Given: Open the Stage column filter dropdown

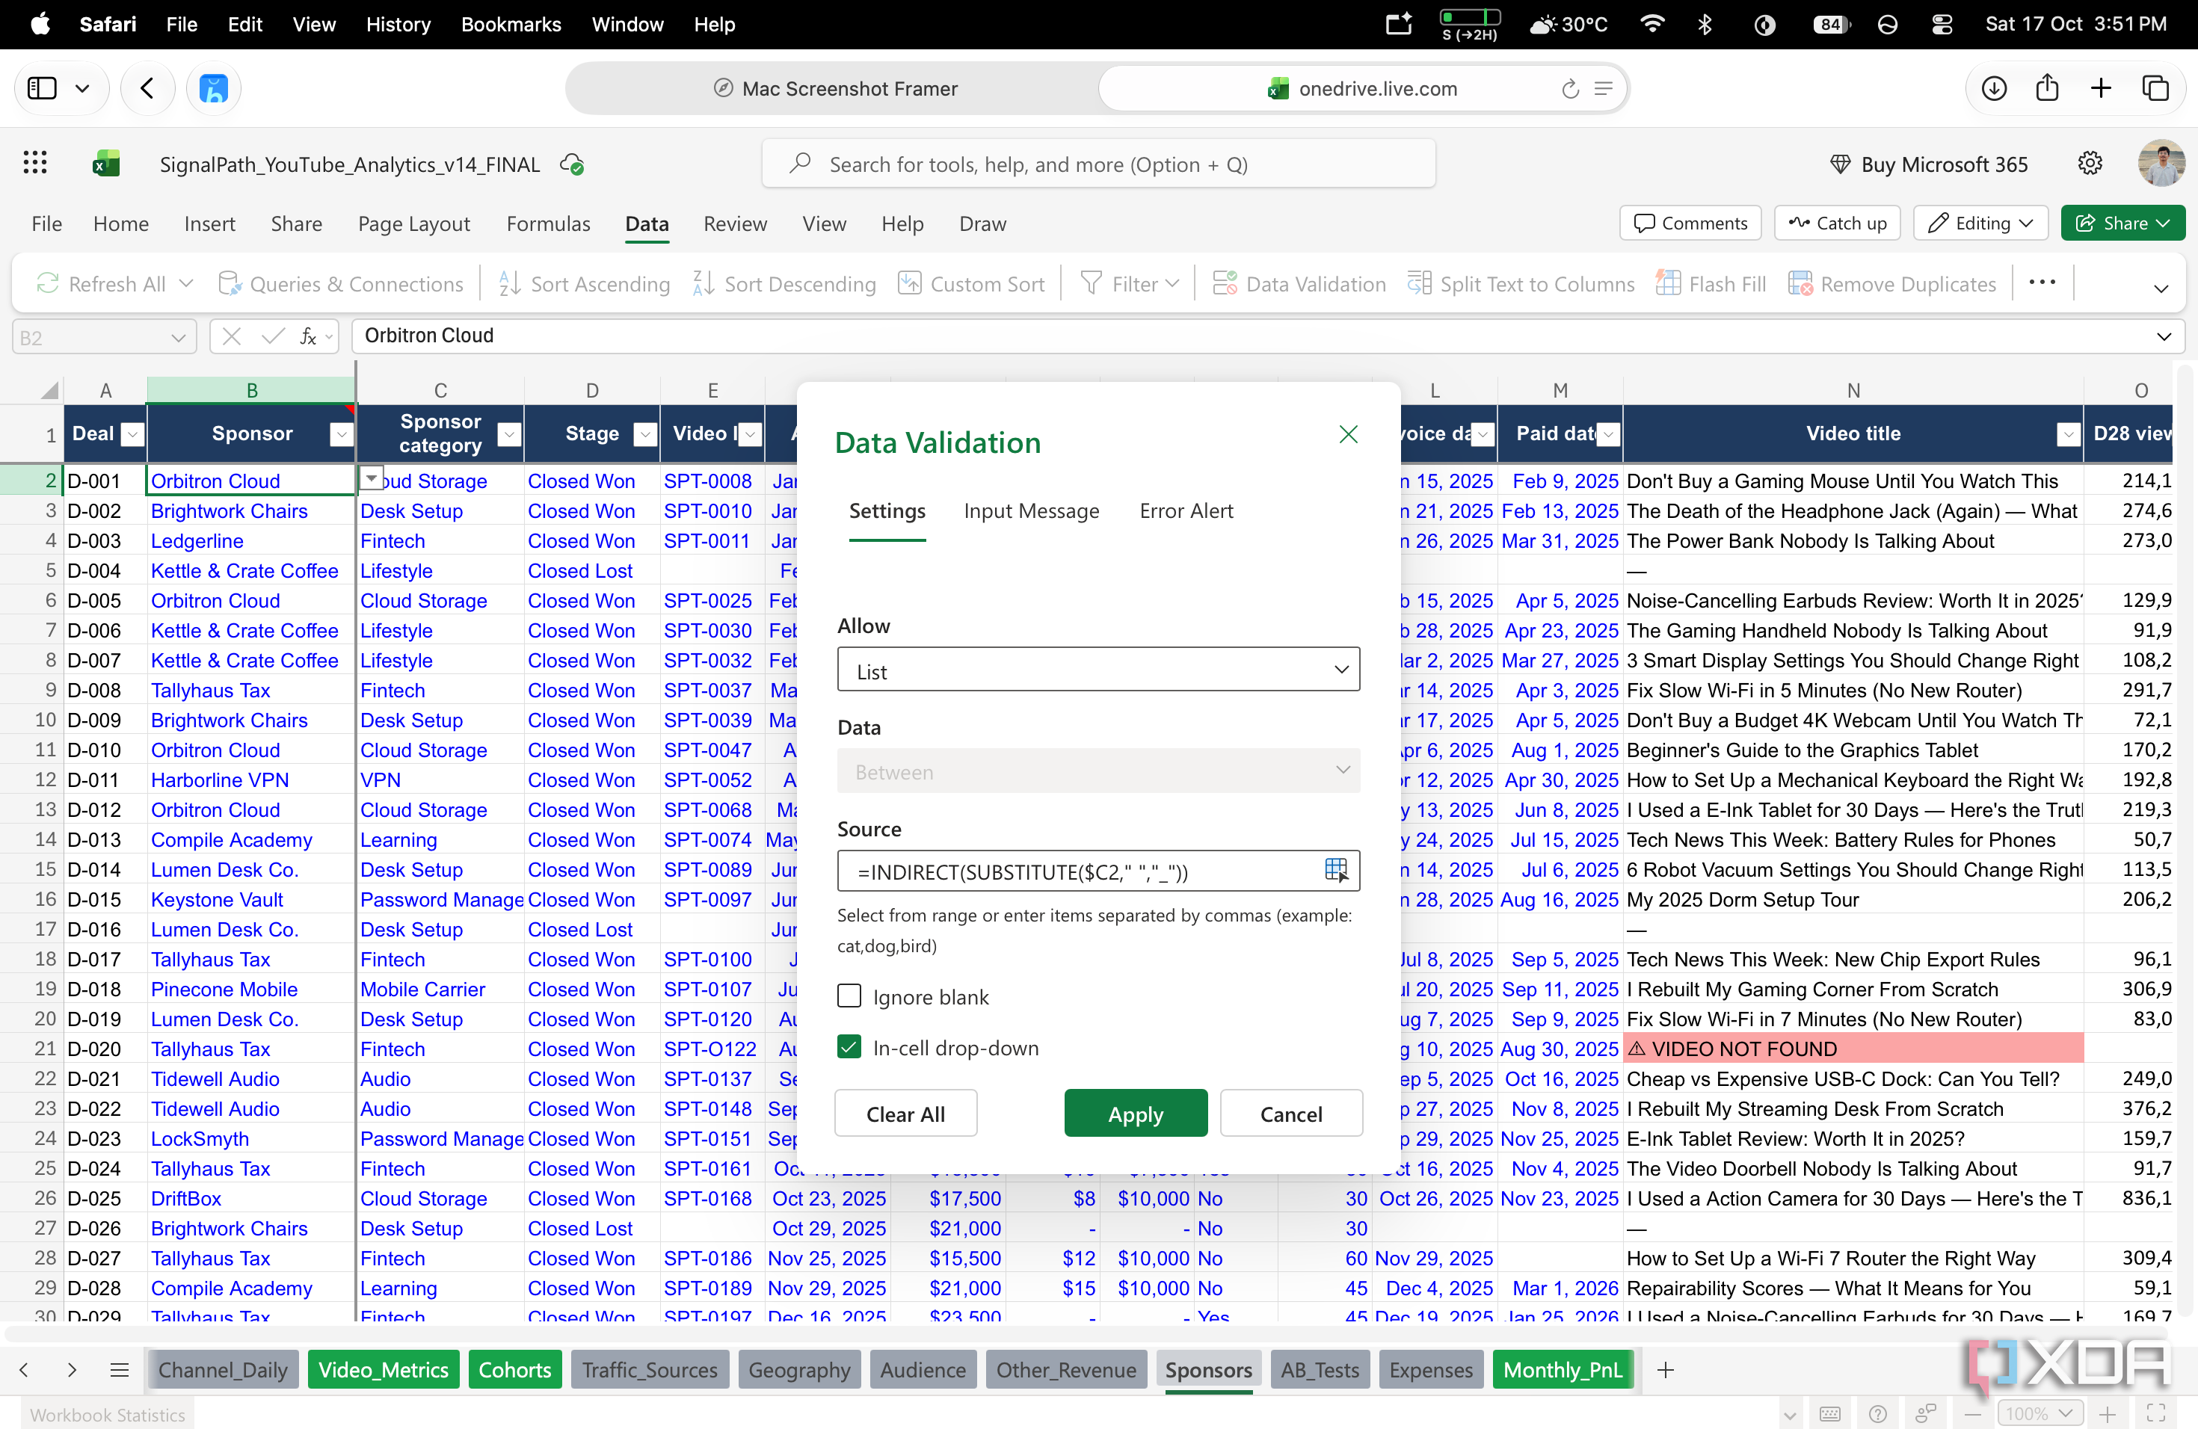Looking at the screenshot, I should [x=645, y=434].
